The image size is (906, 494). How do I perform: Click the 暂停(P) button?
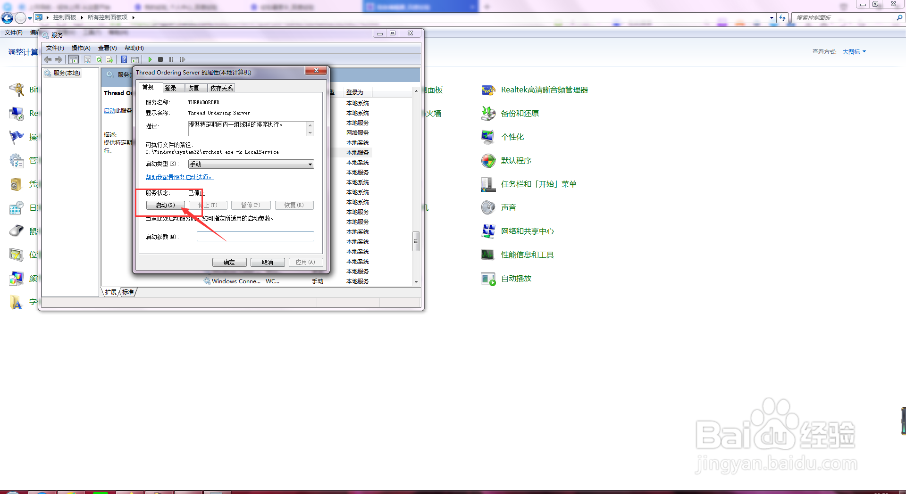(251, 205)
